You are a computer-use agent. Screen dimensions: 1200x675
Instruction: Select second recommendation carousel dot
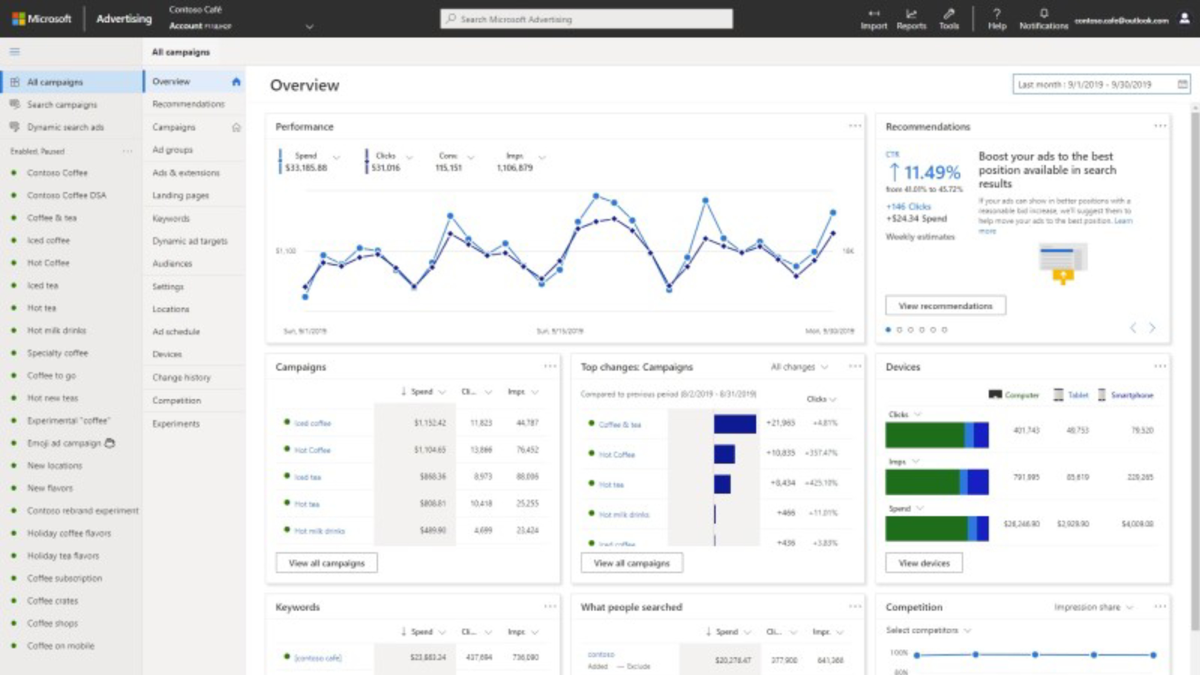coord(899,330)
